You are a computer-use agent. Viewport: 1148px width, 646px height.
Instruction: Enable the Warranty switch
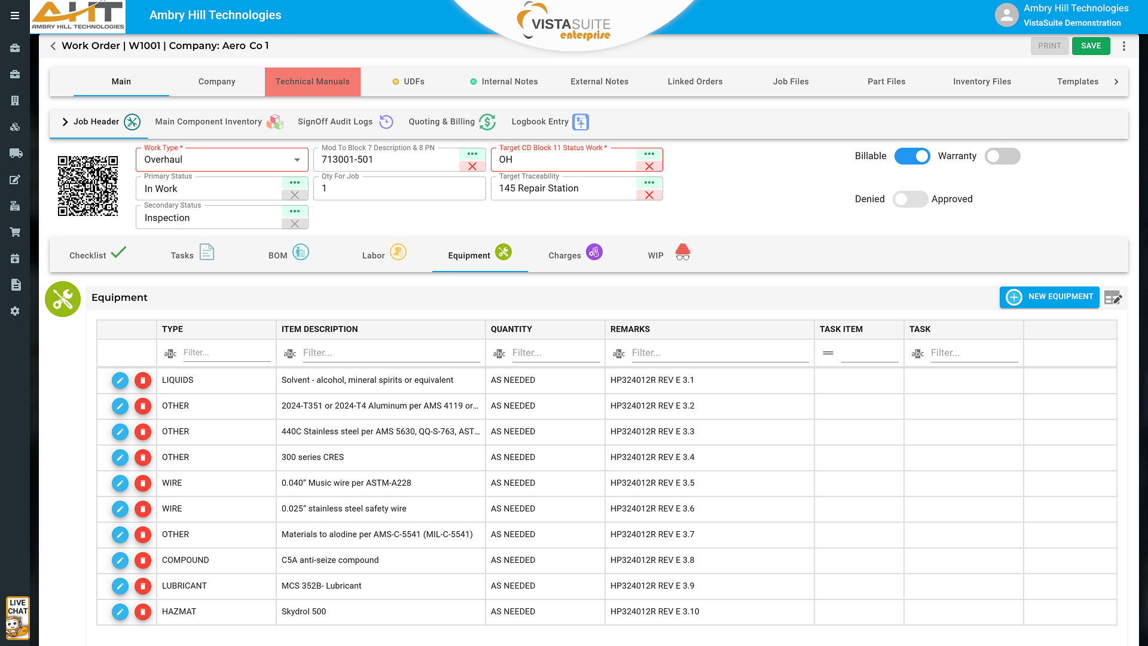coord(1002,156)
